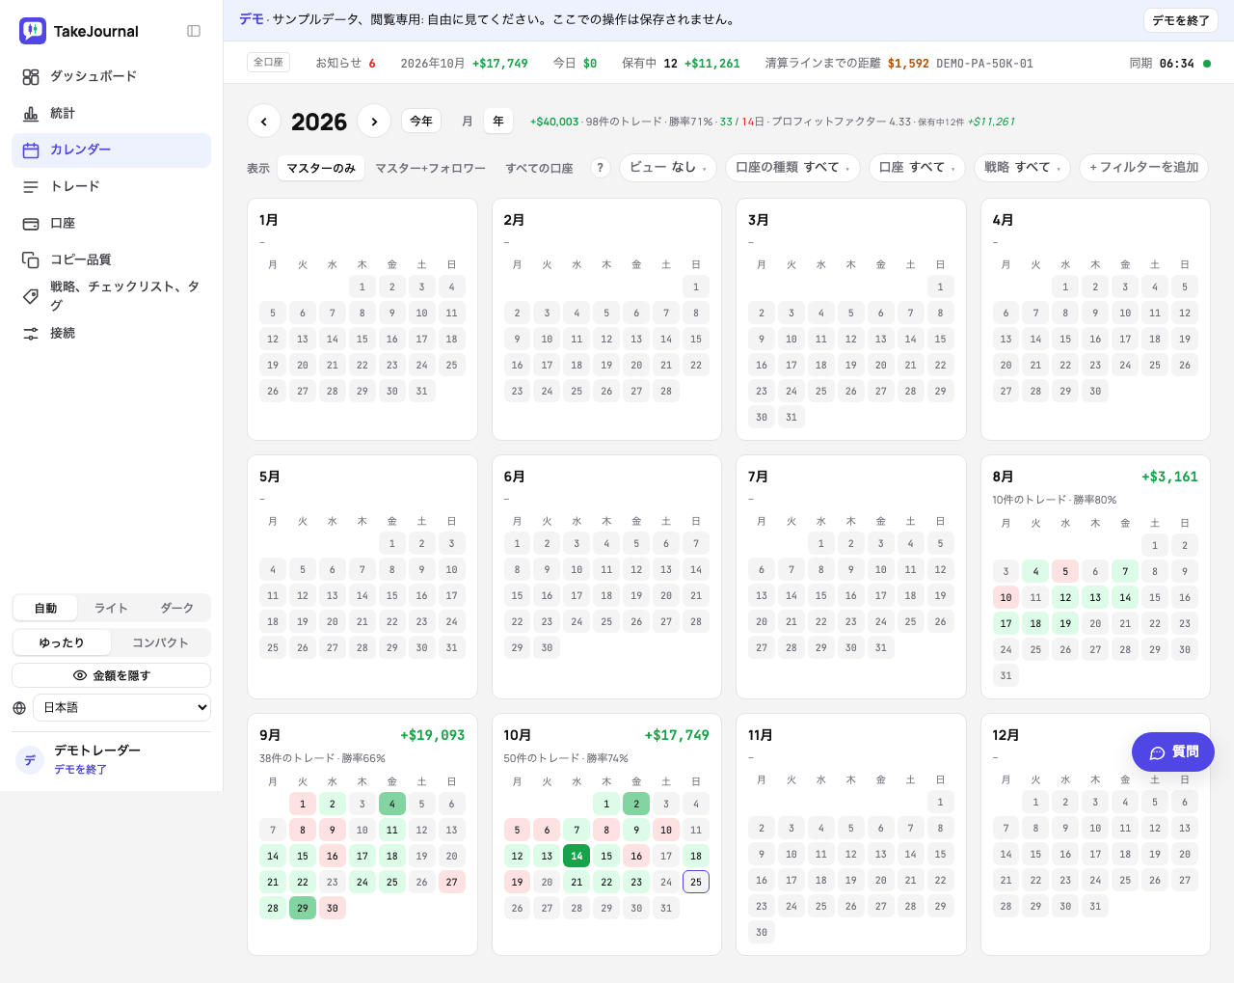1234x983 pixels.
Task: Open the 口座 すべて filter dropdown
Action: pyautogui.click(x=917, y=167)
